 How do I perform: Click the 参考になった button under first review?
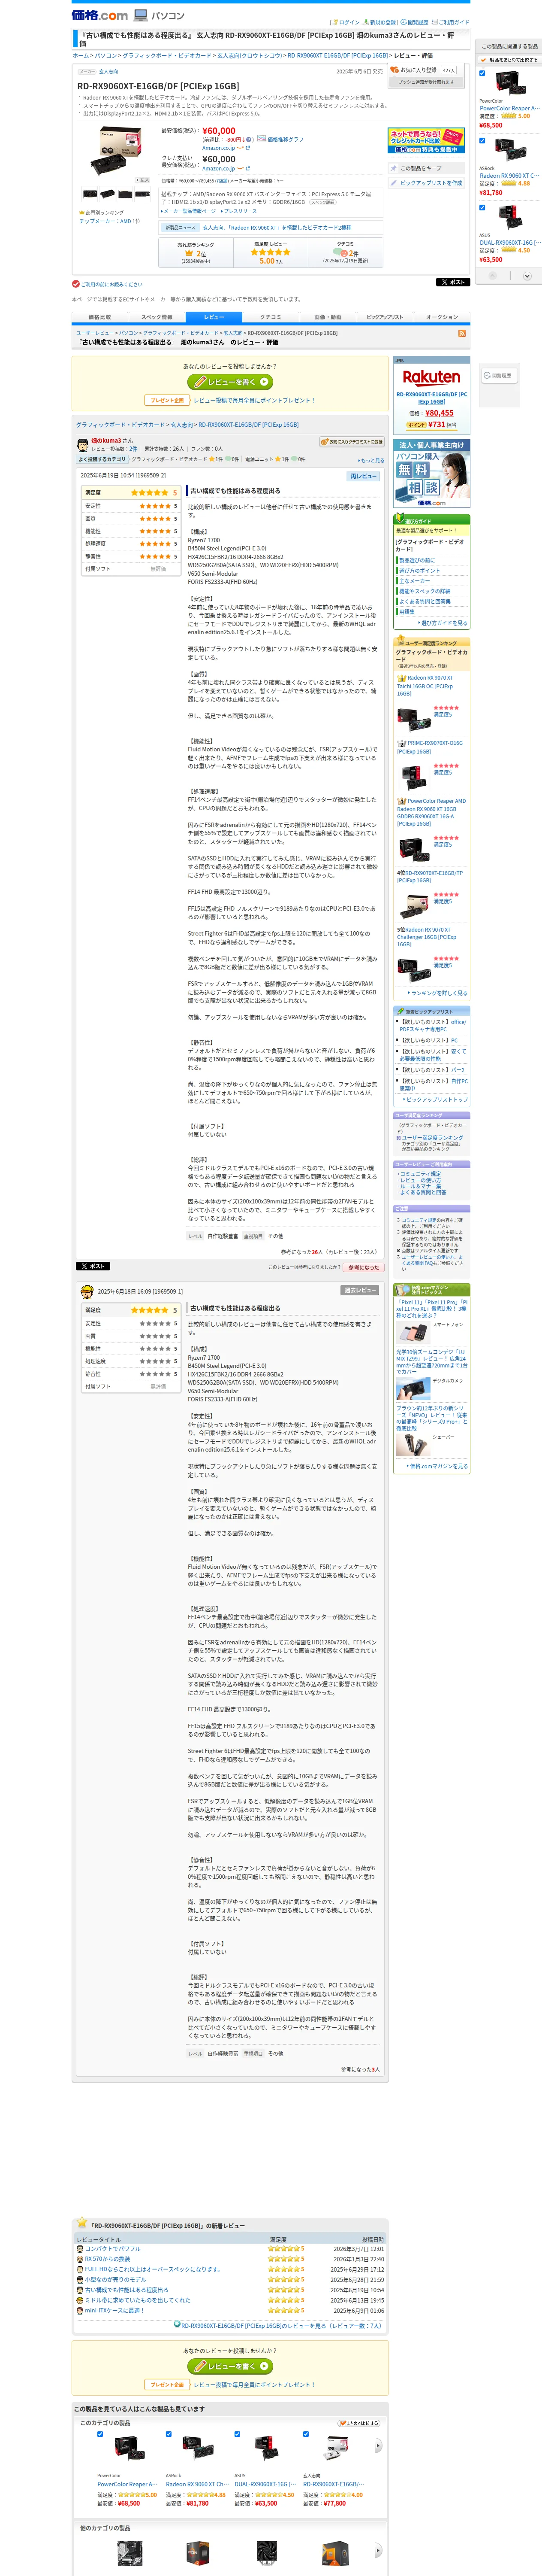coord(363,1267)
